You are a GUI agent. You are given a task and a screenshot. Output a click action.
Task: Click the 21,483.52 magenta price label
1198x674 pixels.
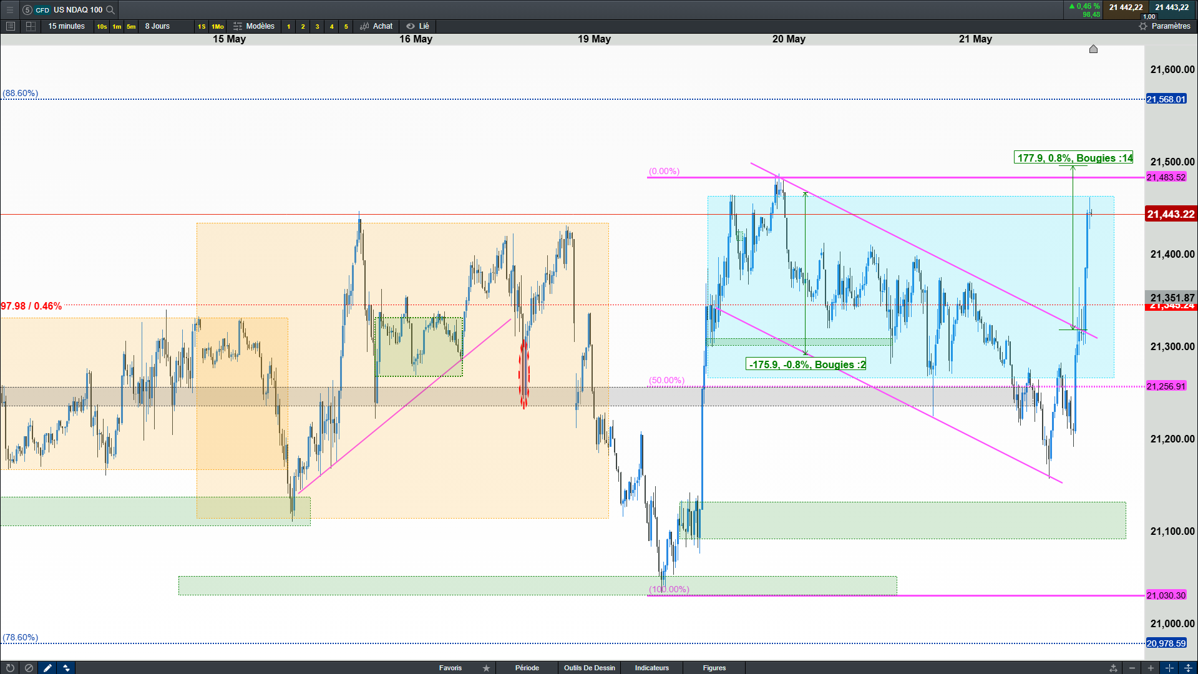click(x=1166, y=177)
